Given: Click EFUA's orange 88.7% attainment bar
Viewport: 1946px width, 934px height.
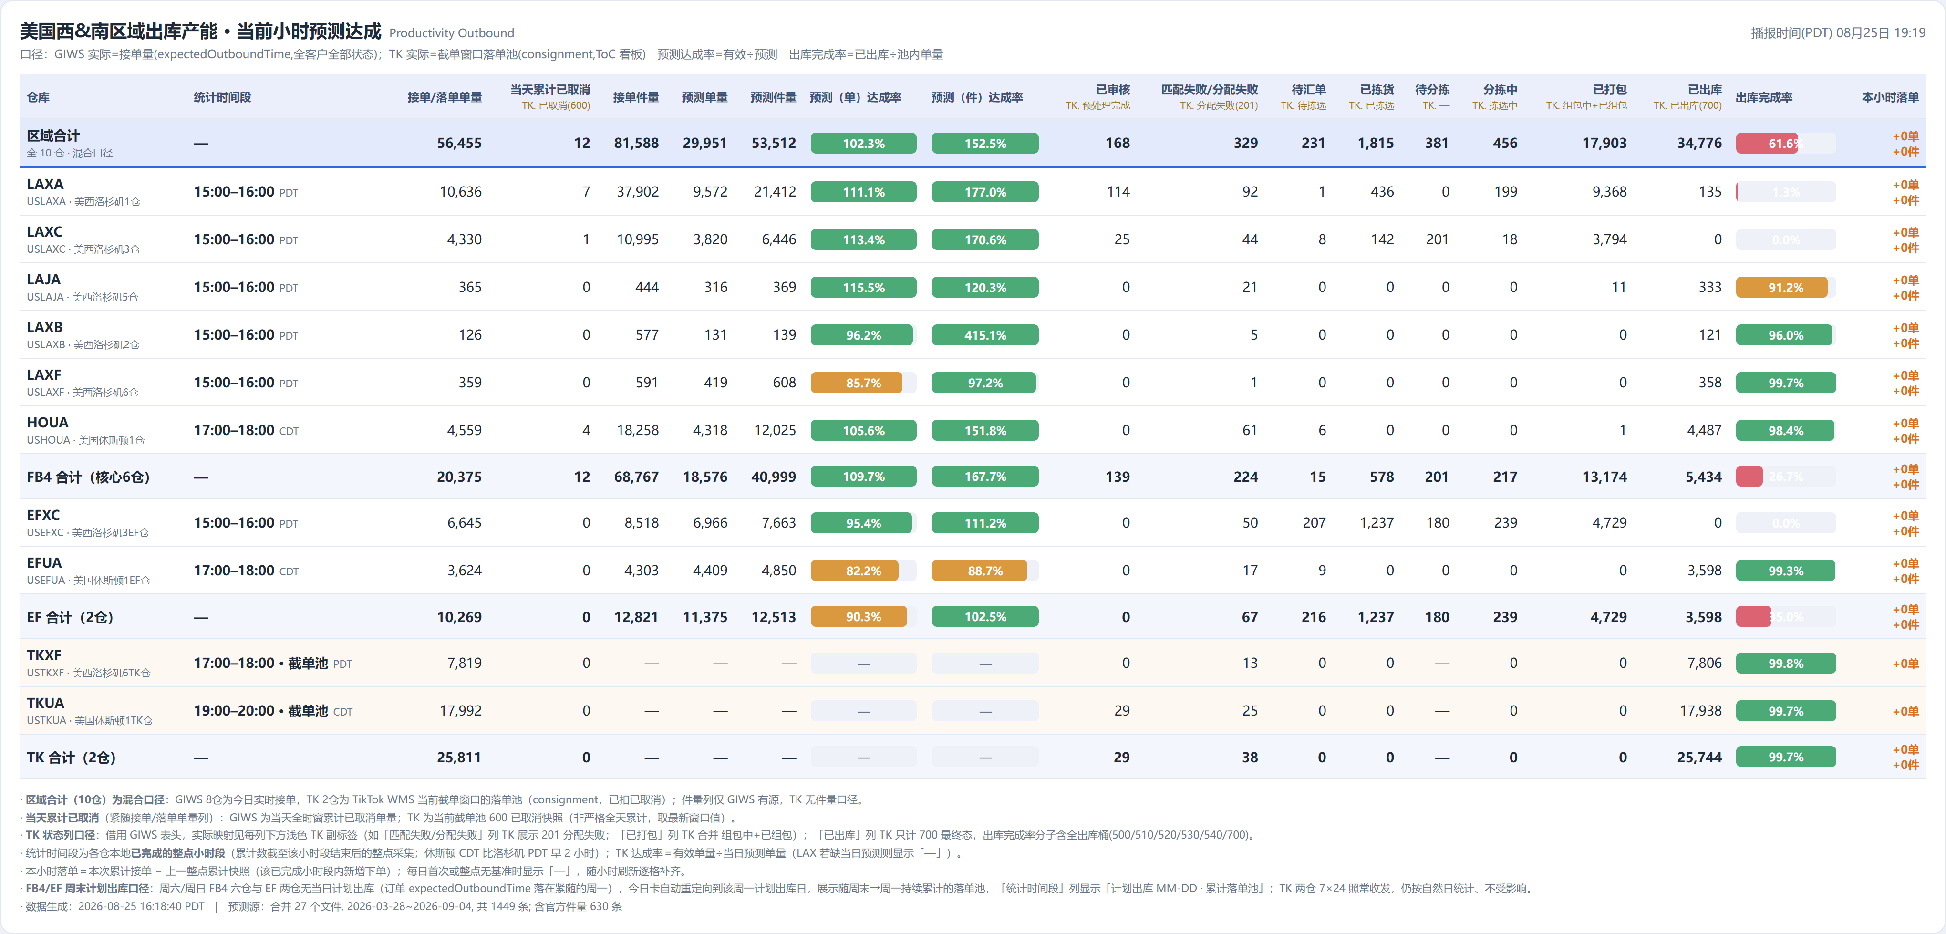Looking at the screenshot, I should (x=985, y=571).
